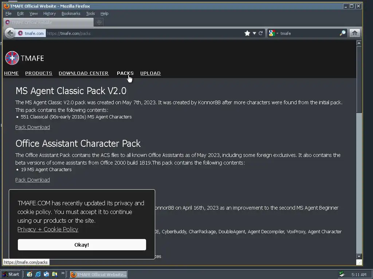
Task: Open the PACKS navigation link
Action: click(125, 73)
